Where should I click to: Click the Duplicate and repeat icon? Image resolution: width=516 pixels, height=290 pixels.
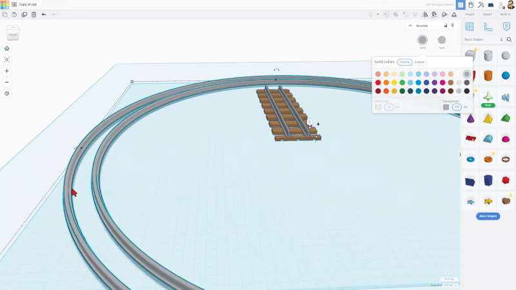24,14
